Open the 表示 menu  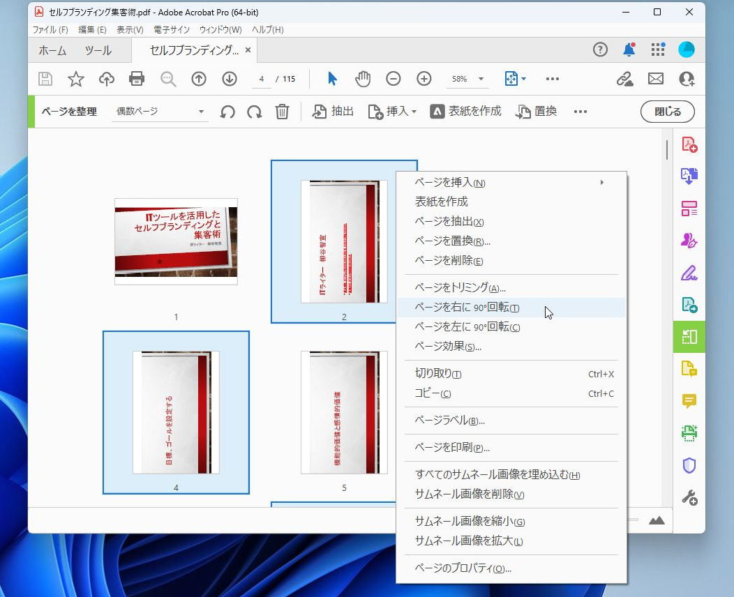(130, 29)
